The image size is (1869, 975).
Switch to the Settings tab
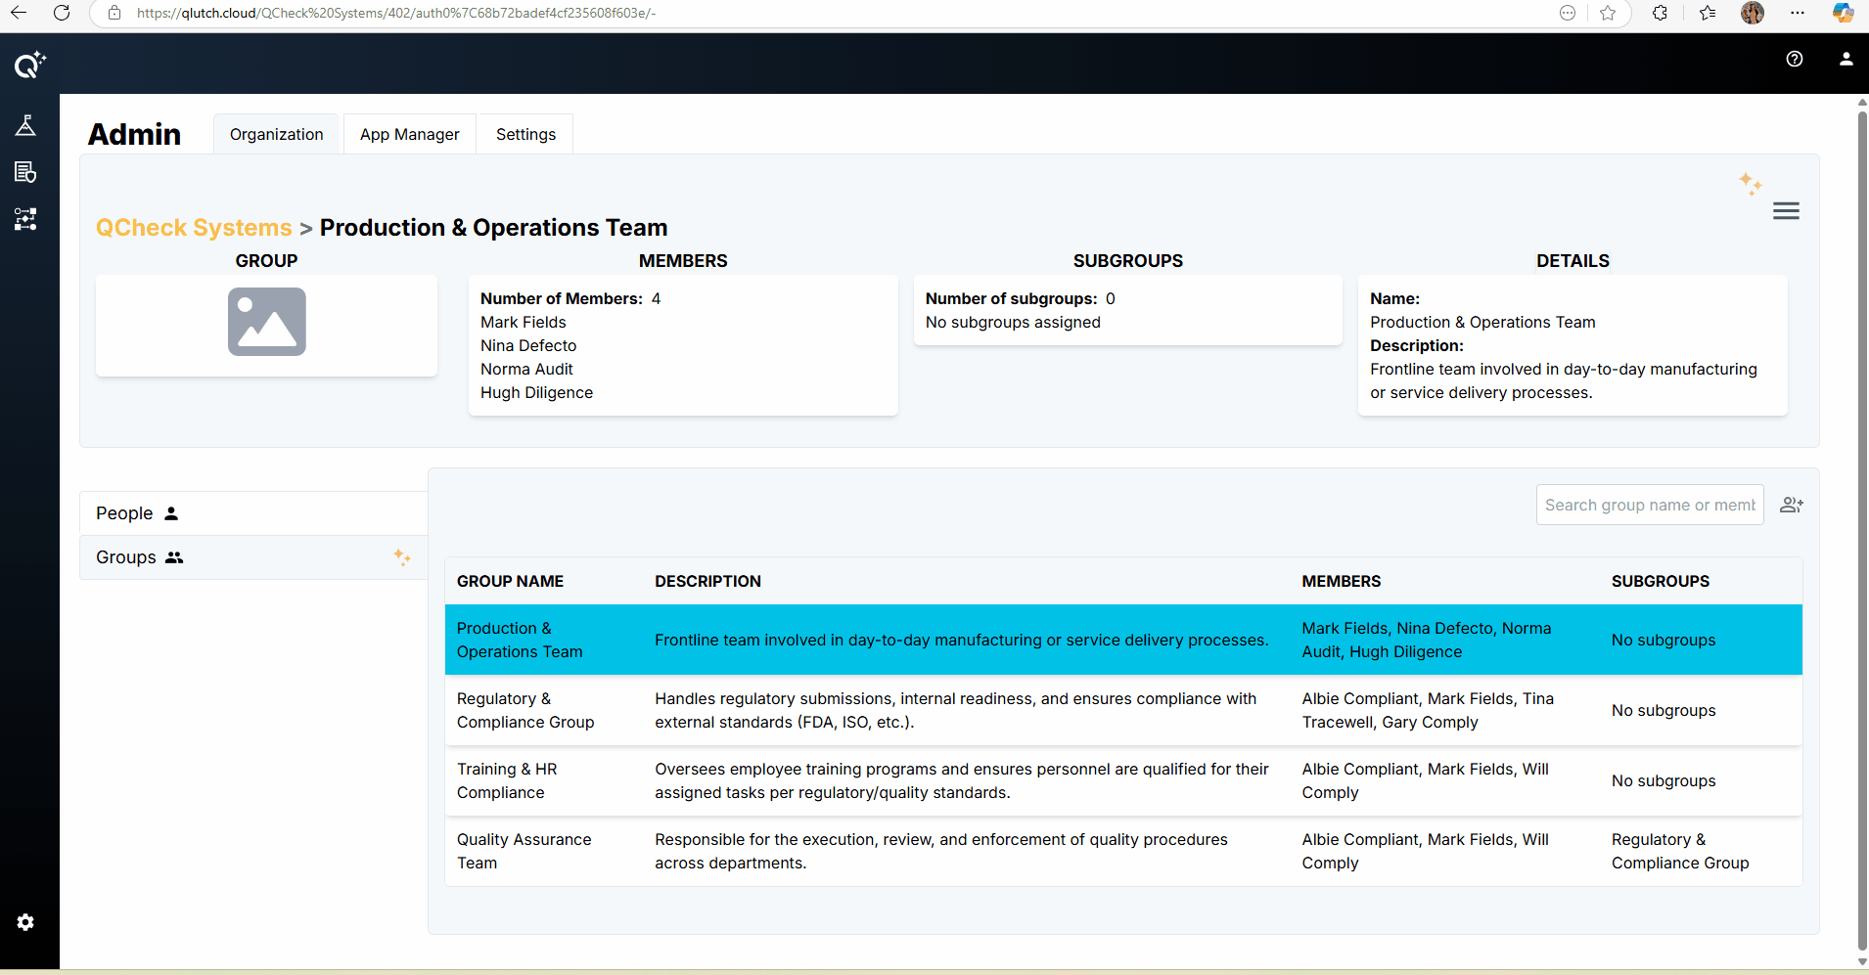point(525,134)
